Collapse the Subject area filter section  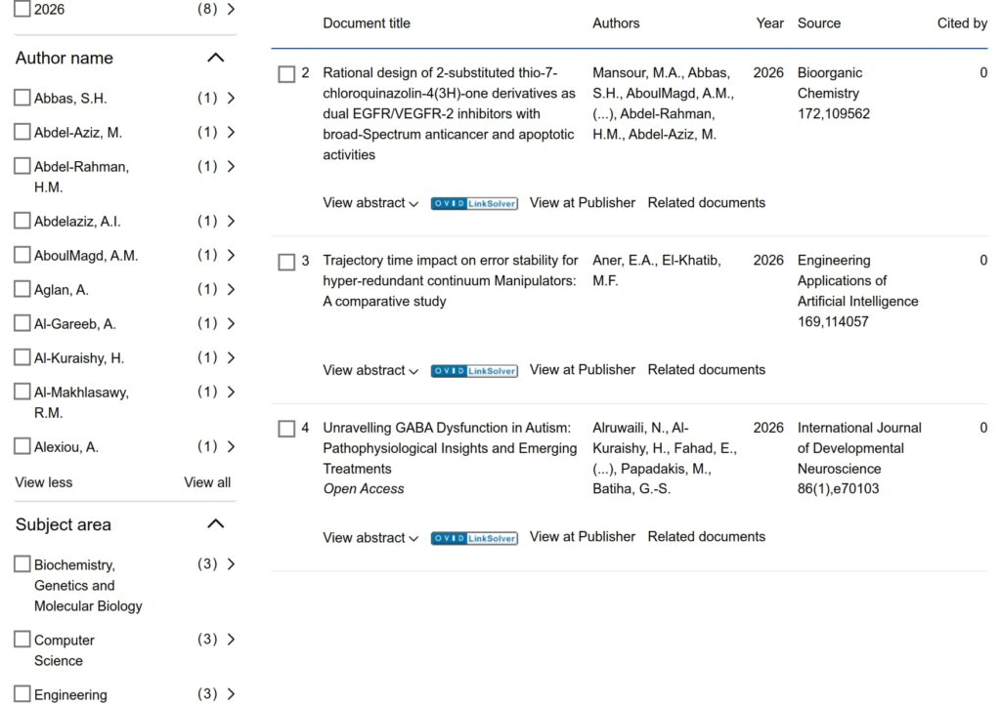[x=216, y=524]
